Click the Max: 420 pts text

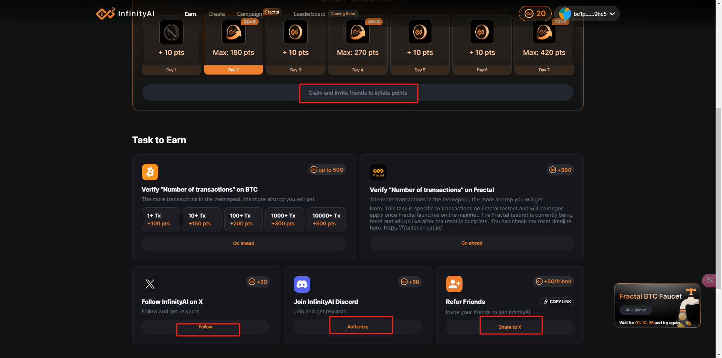click(x=544, y=53)
